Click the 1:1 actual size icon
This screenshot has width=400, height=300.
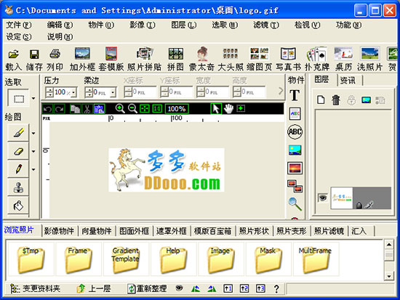coord(157,109)
